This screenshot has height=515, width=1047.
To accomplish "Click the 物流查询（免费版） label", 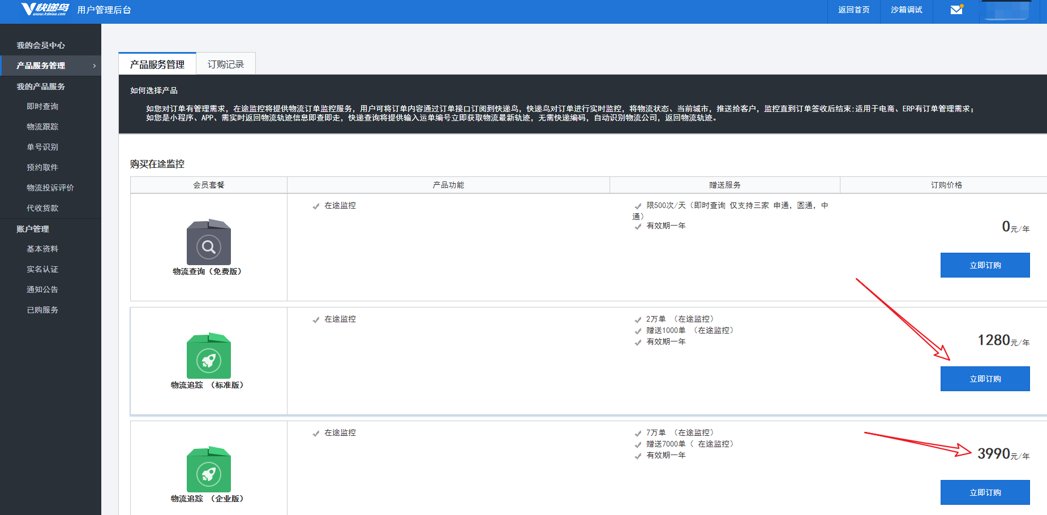I will click(x=209, y=271).
